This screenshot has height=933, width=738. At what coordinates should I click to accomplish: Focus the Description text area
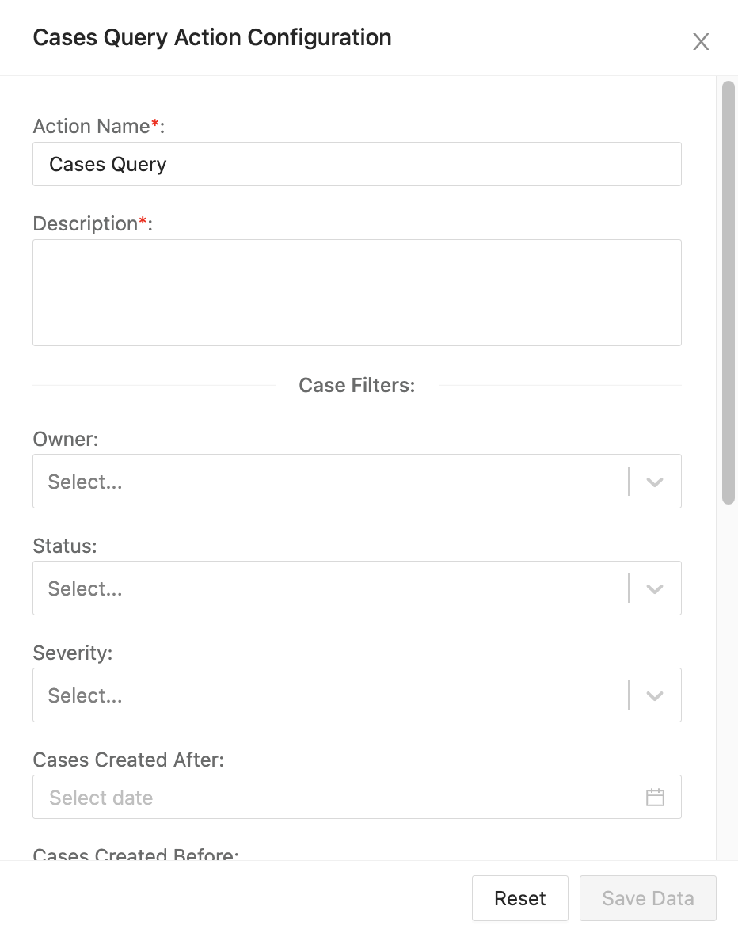point(356,291)
